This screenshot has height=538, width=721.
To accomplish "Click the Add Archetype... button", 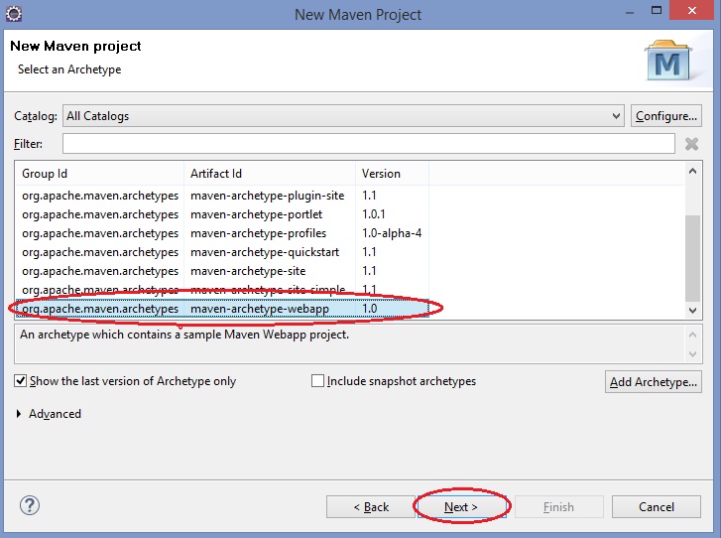I will pyautogui.click(x=653, y=381).
